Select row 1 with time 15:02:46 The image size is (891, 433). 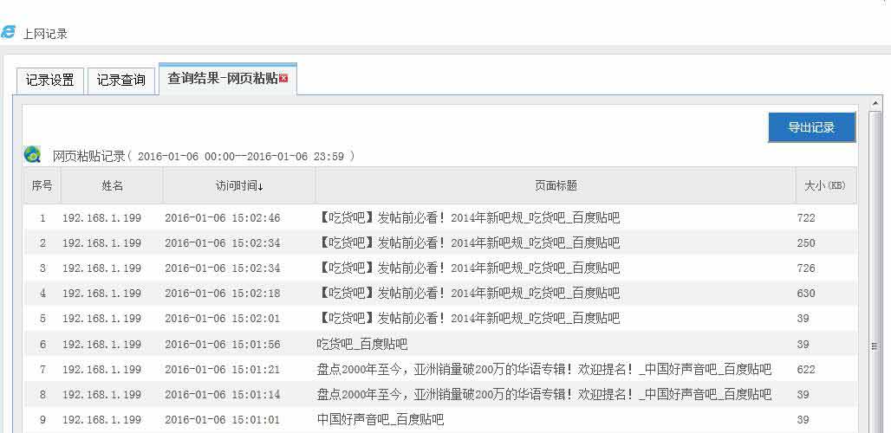click(222, 218)
